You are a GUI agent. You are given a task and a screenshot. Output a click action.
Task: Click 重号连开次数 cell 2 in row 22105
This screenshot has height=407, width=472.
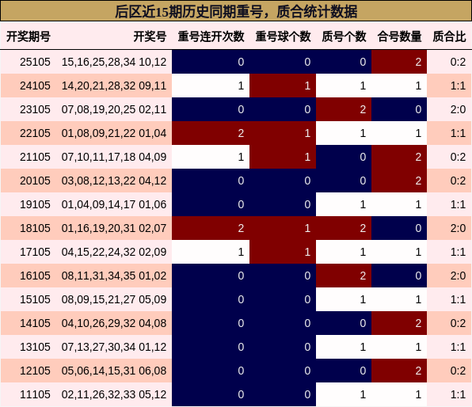pyautogui.click(x=211, y=133)
